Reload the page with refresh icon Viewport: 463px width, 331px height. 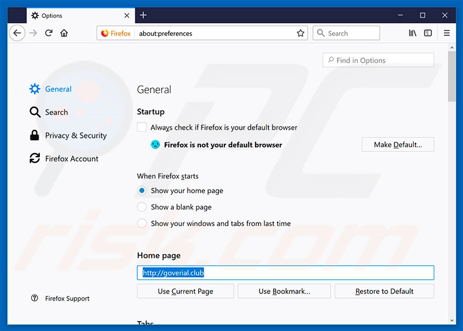pos(49,33)
